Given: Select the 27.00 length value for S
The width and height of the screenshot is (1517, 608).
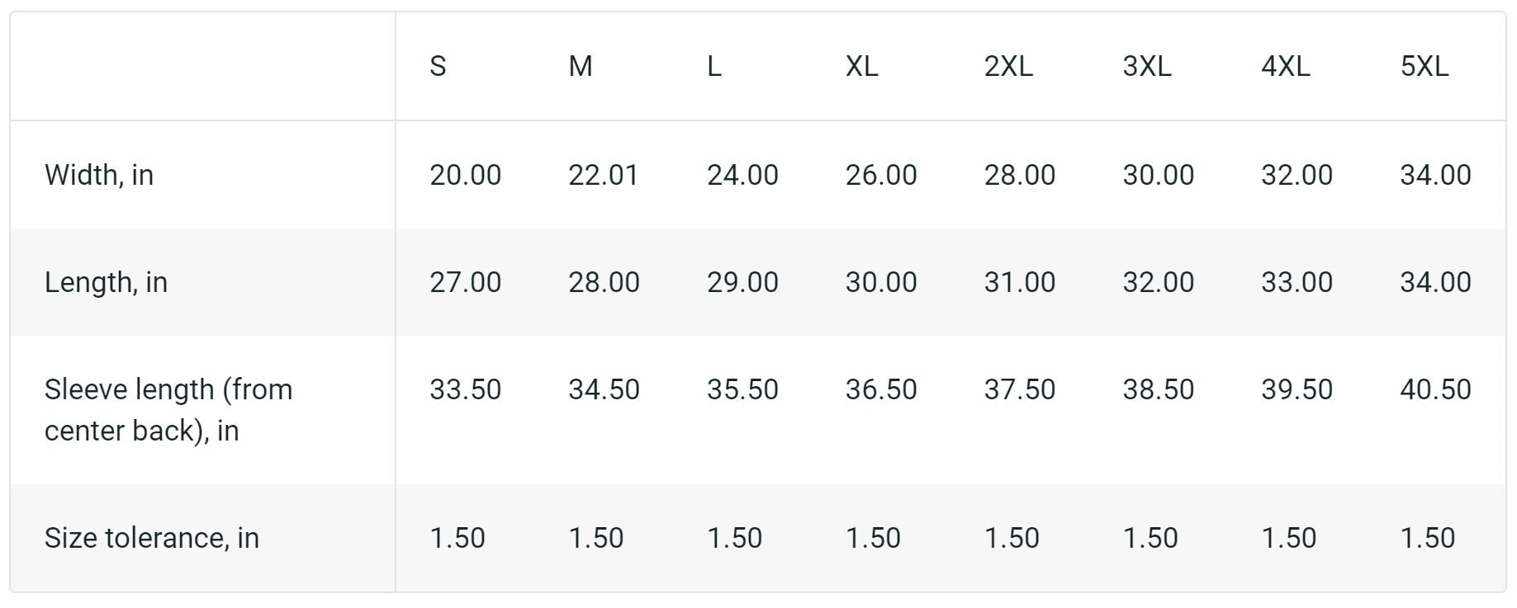Looking at the screenshot, I should pyautogui.click(x=465, y=282).
